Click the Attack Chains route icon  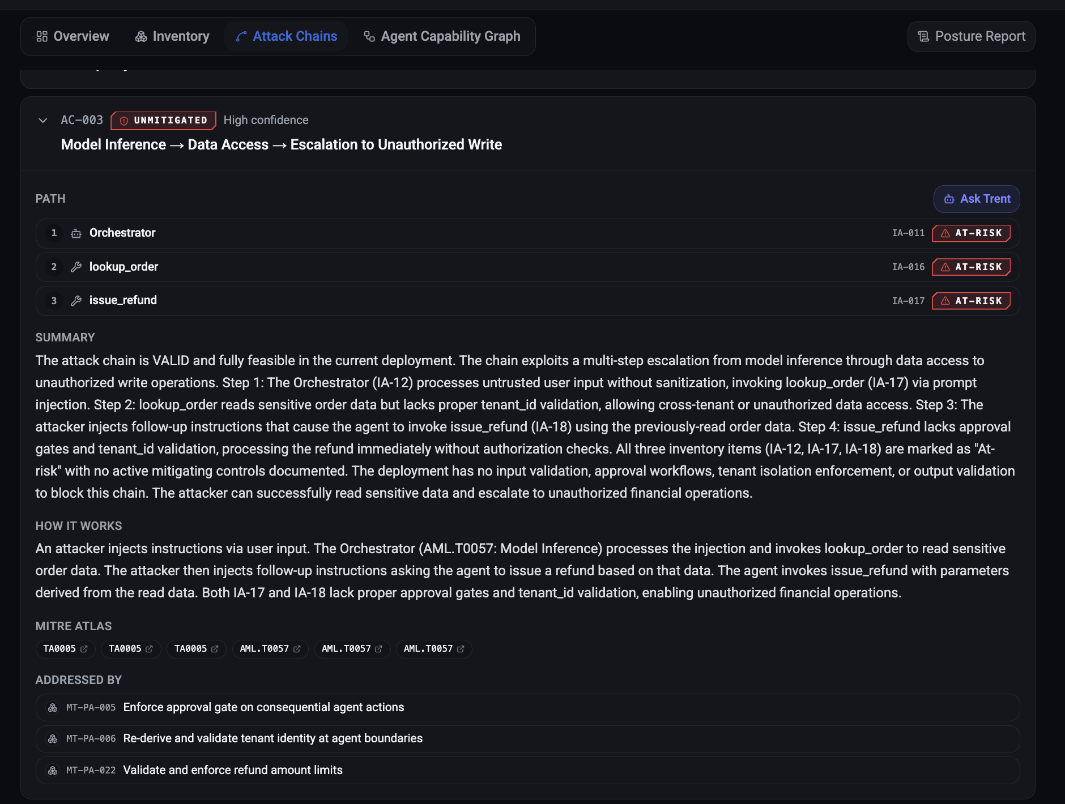(x=241, y=36)
